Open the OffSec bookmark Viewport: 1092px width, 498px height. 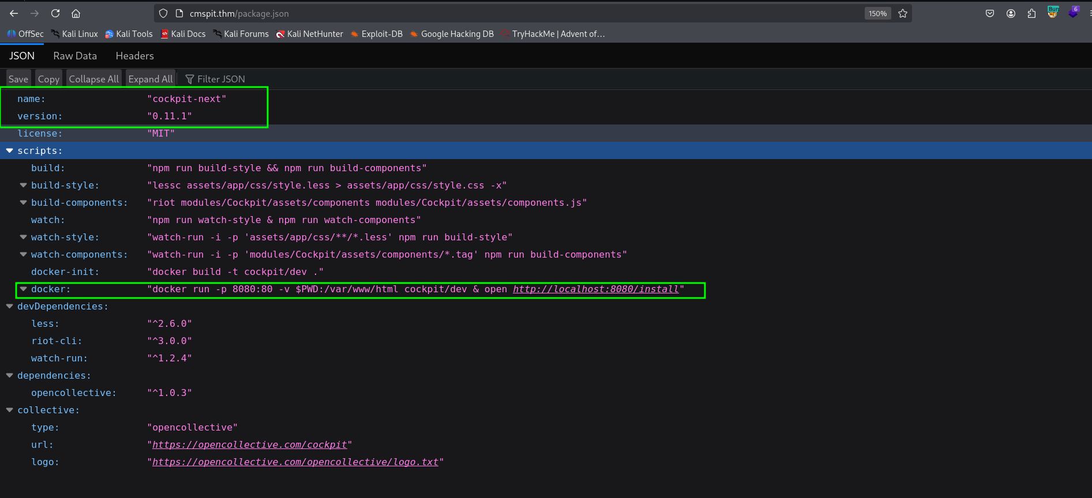pyautogui.click(x=25, y=34)
